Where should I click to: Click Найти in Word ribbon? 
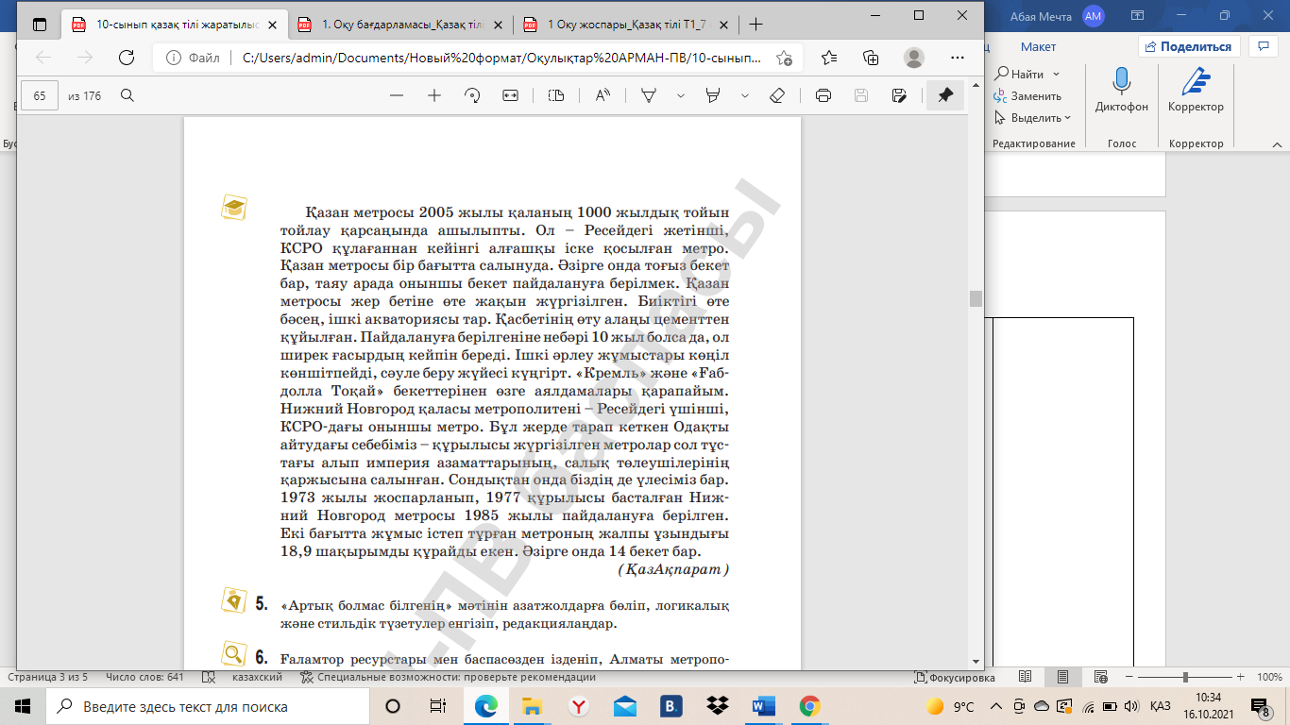click(1019, 74)
